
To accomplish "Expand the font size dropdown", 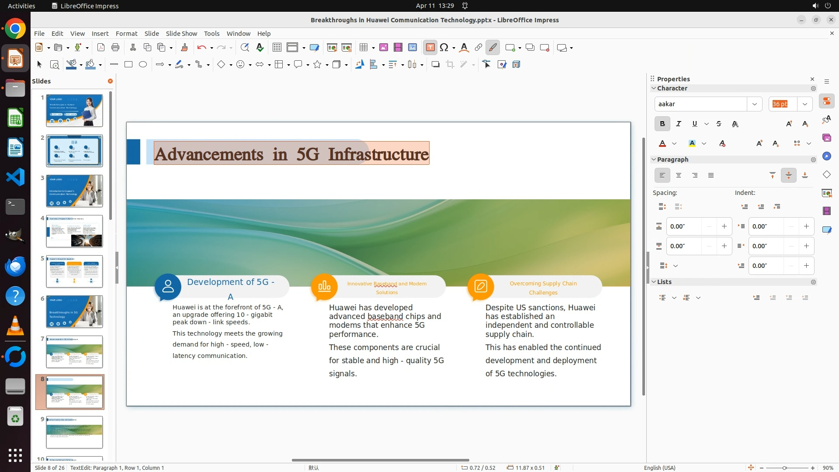I will pos(804,104).
